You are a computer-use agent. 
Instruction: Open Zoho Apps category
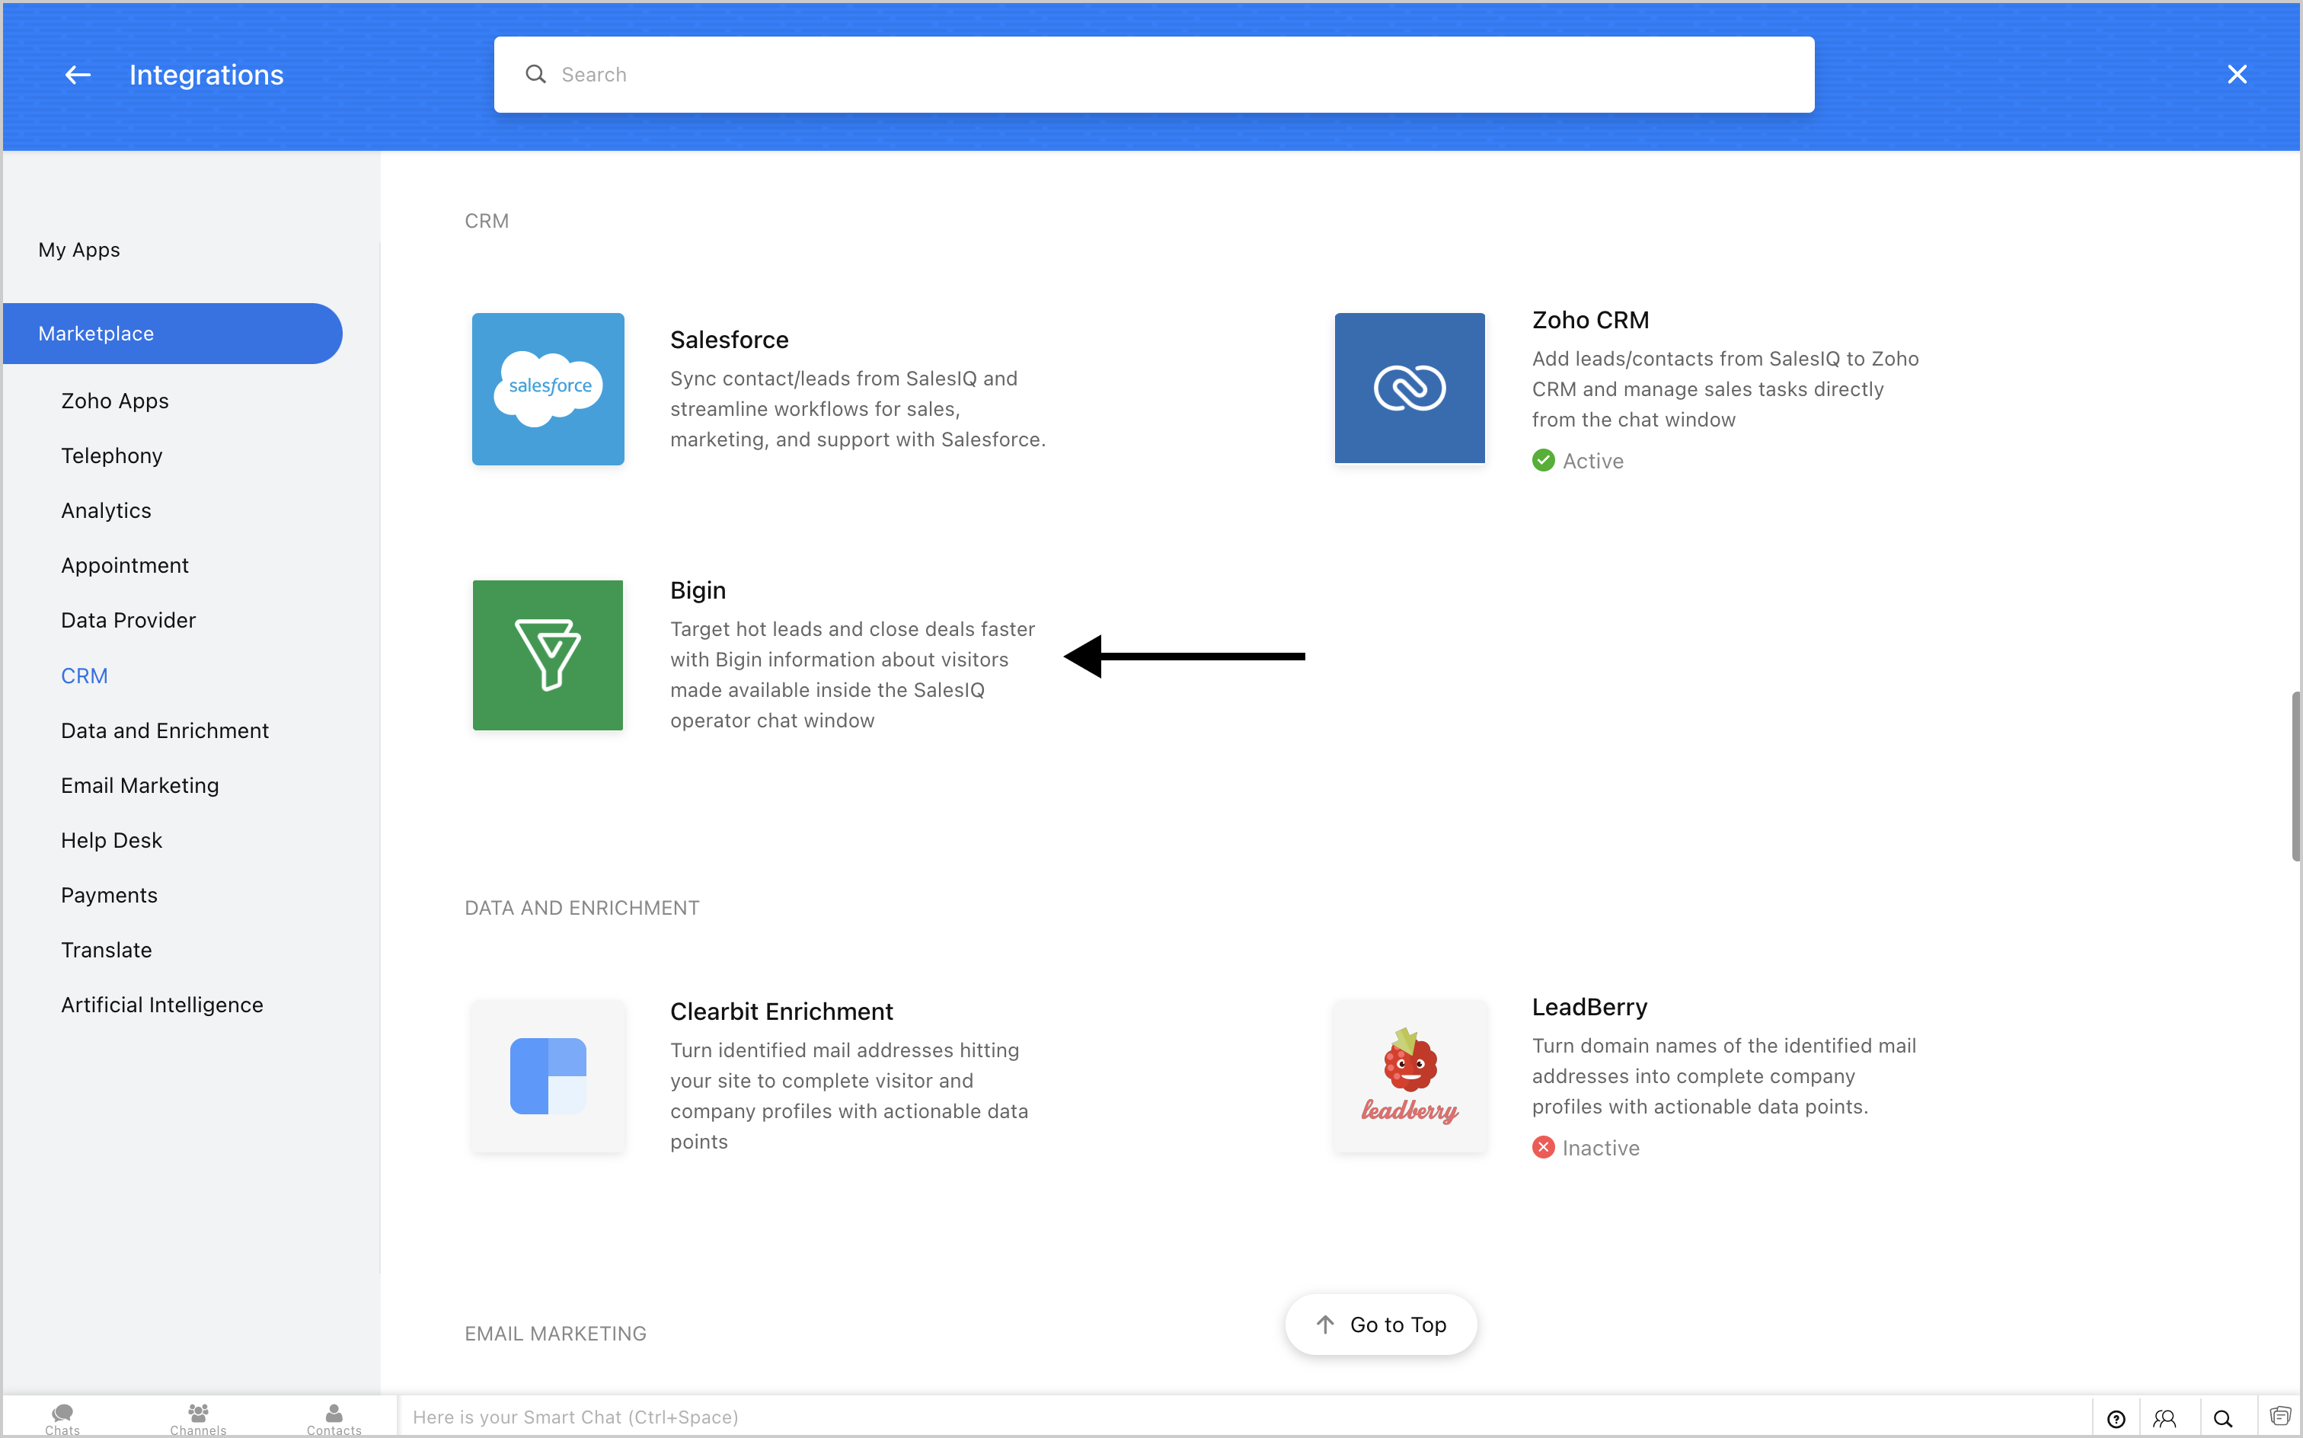tap(115, 401)
